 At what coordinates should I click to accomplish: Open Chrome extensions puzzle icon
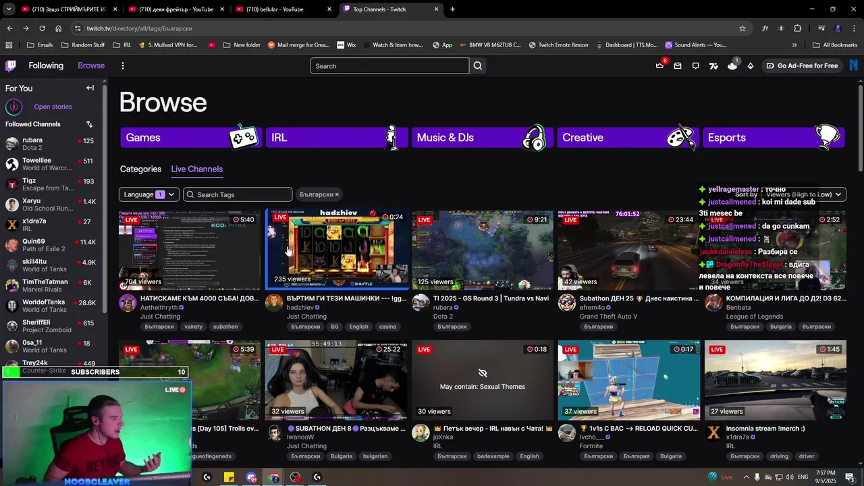798,28
